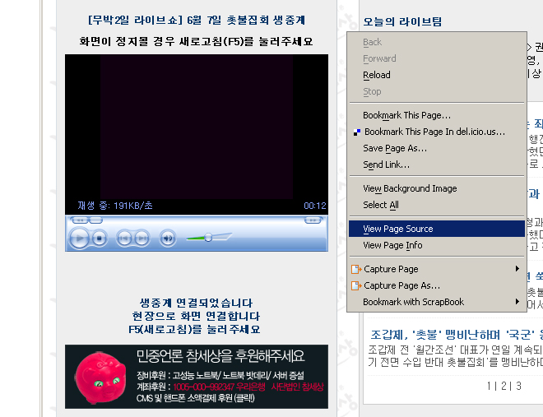Viewport: 543px width, 417px height.
Task: Go to page 1 of the article list
Action: pyautogui.click(x=489, y=386)
